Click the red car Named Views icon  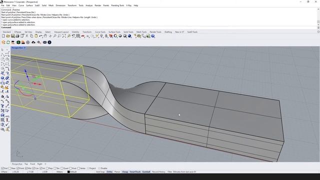[83, 36]
